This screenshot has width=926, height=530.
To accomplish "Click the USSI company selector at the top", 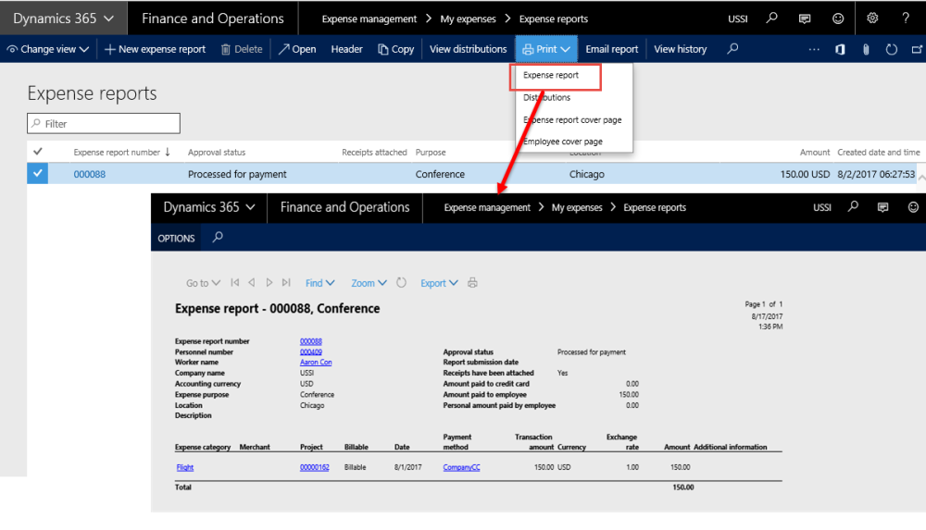I will coord(738,18).
